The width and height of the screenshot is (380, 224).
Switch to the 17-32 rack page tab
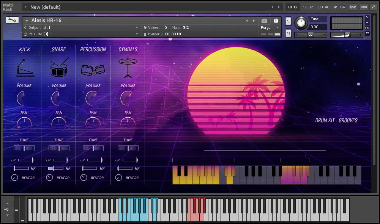tap(308, 7)
